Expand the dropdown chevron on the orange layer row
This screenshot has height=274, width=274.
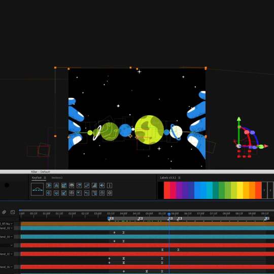tap(12, 224)
